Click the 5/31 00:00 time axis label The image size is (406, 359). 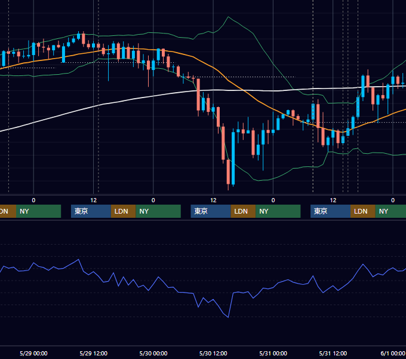pos(273,353)
